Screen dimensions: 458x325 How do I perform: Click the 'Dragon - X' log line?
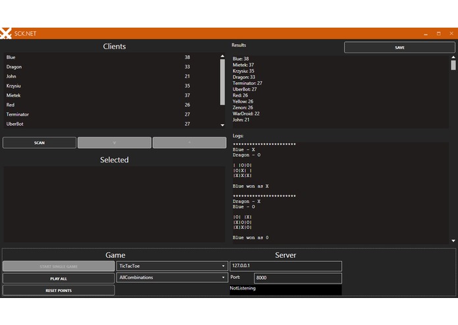(x=246, y=201)
